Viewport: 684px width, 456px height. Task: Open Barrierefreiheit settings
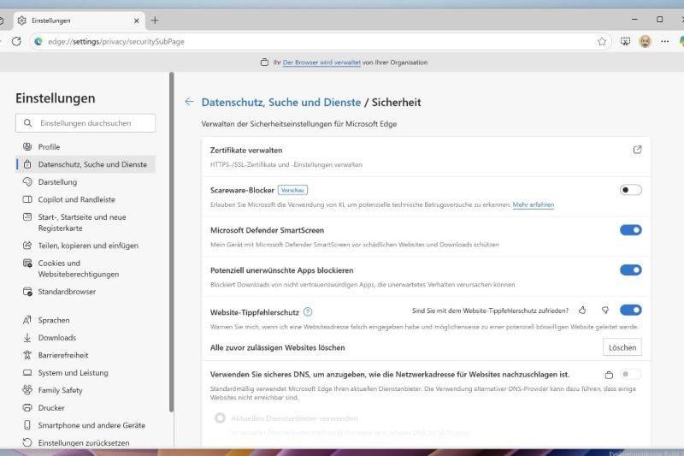coord(85,355)
